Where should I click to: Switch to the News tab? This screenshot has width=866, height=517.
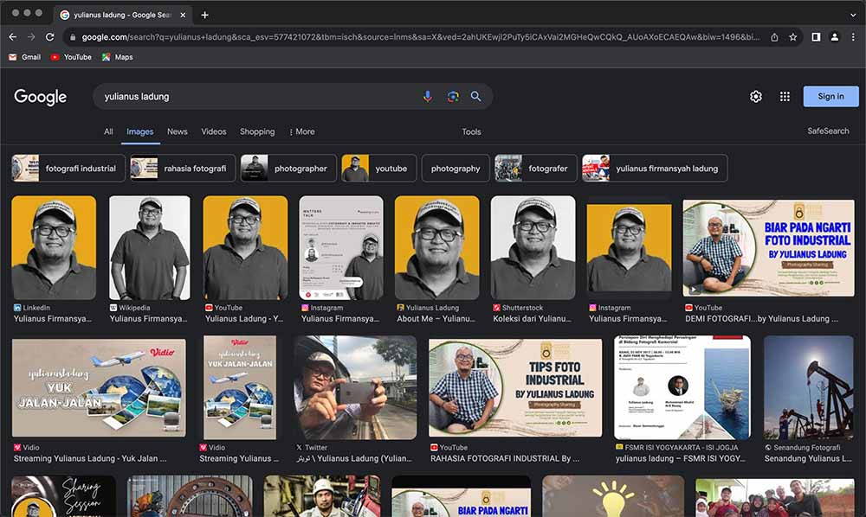(178, 132)
